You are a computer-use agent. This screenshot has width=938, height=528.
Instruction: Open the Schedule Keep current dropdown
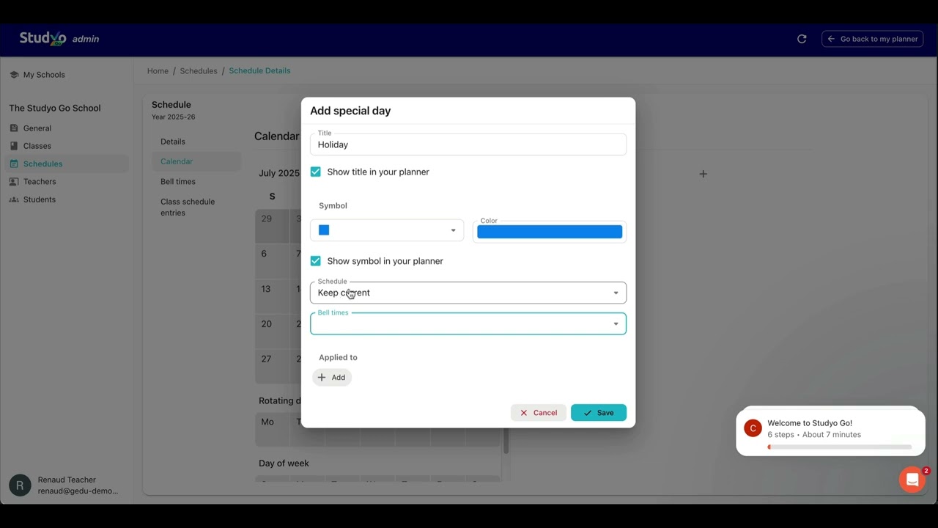[x=468, y=293]
